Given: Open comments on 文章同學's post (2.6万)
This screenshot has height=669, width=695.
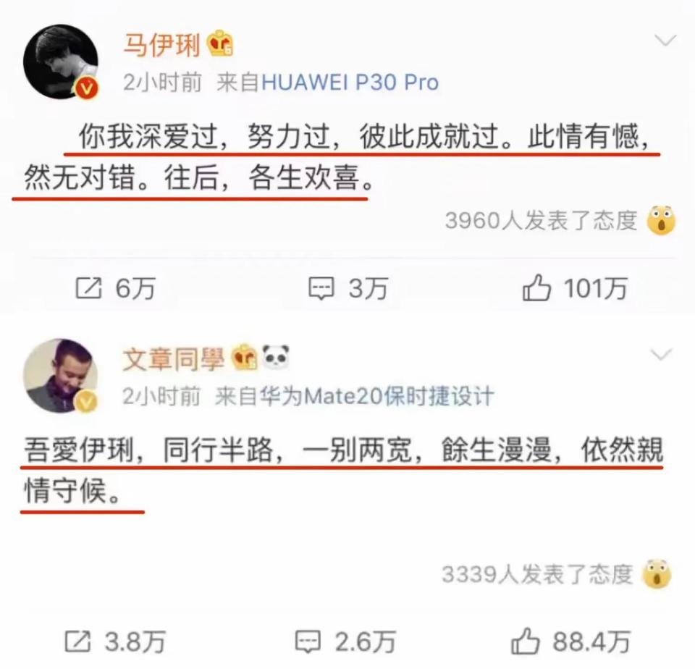Looking at the screenshot, I should click(345, 641).
